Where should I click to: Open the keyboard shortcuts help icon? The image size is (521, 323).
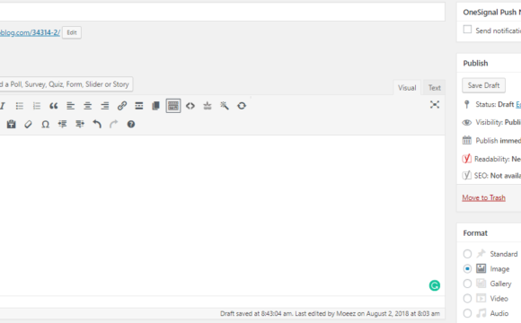[131, 124]
